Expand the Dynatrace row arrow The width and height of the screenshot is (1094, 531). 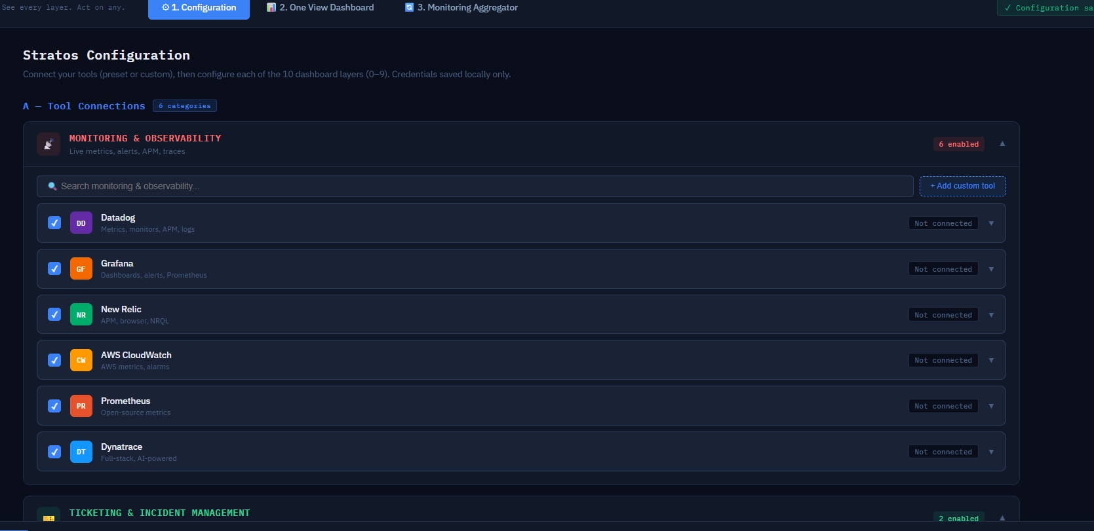[991, 452]
